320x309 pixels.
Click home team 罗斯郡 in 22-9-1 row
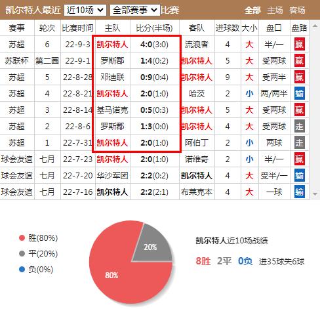tap(112, 60)
